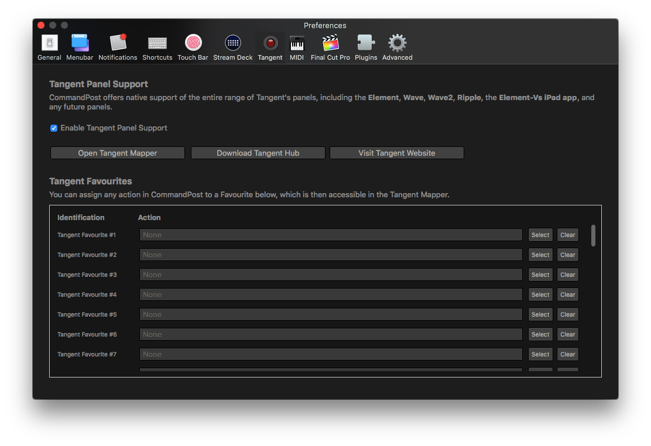Open the Advanced gear icon
The width and height of the screenshot is (651, 446).
click(398, 43)
